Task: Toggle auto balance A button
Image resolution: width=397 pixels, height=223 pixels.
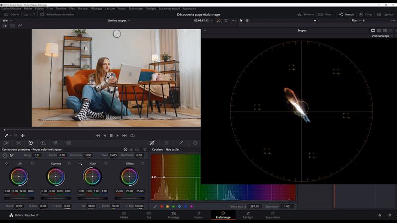Action: click(x=4, y=155)
